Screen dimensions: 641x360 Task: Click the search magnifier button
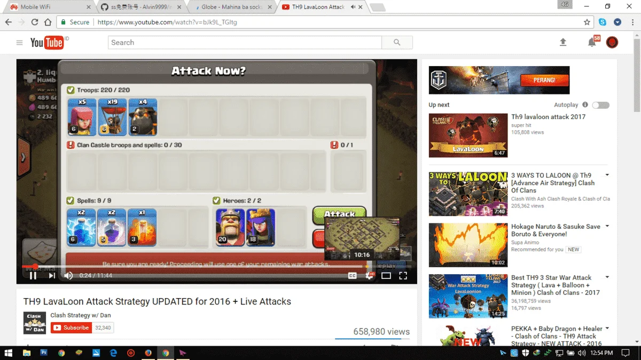tap(397, 43)
